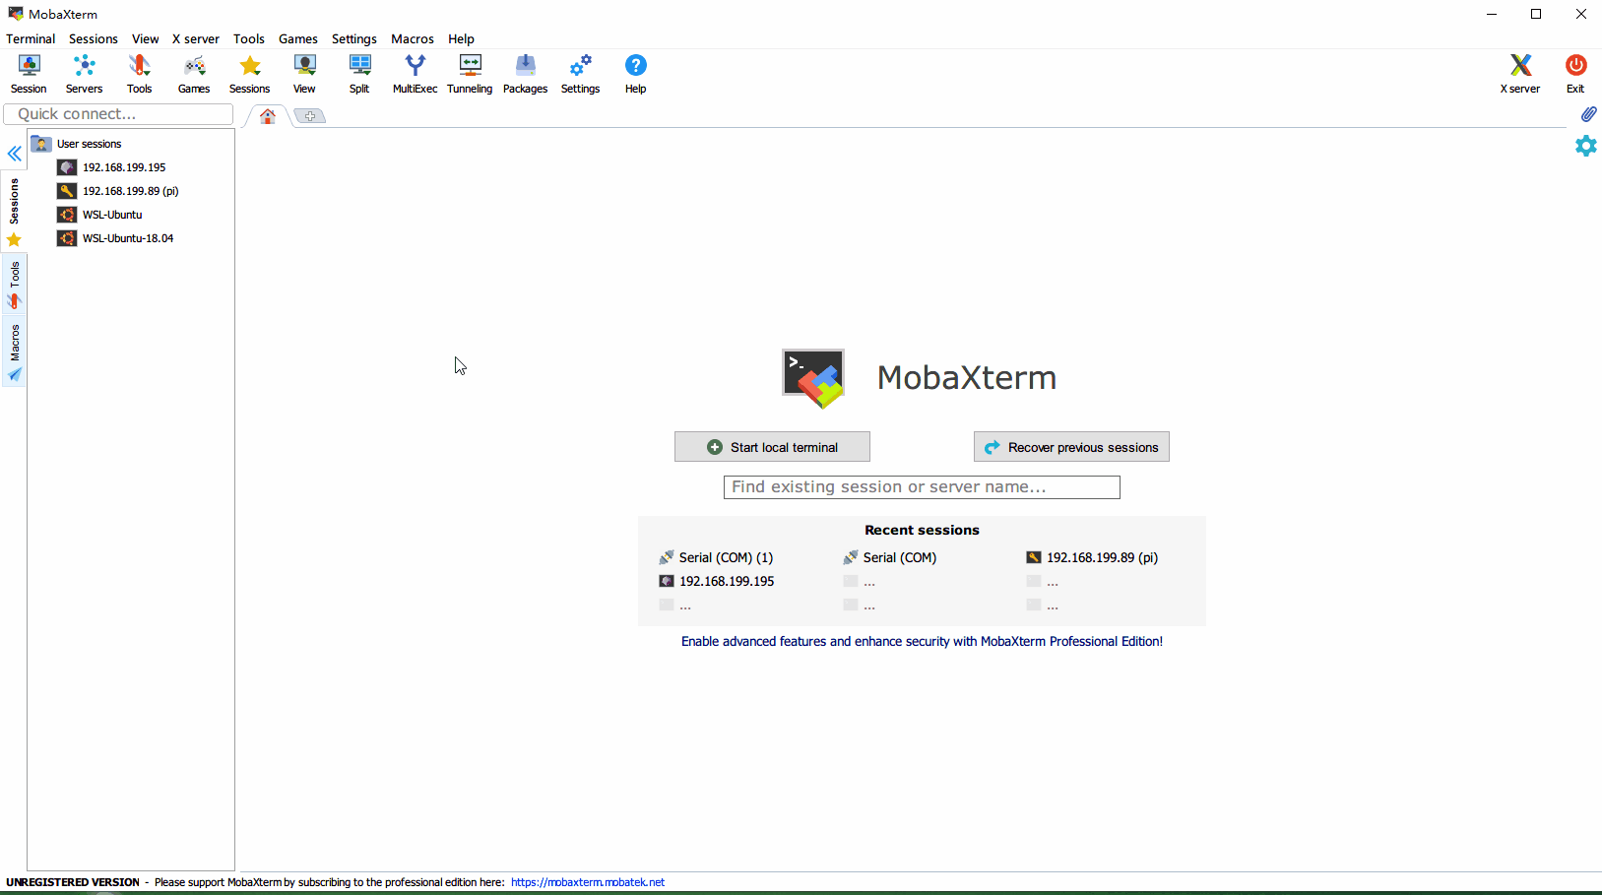
Task: Open the Sessions menu
Action: [94, 39]
